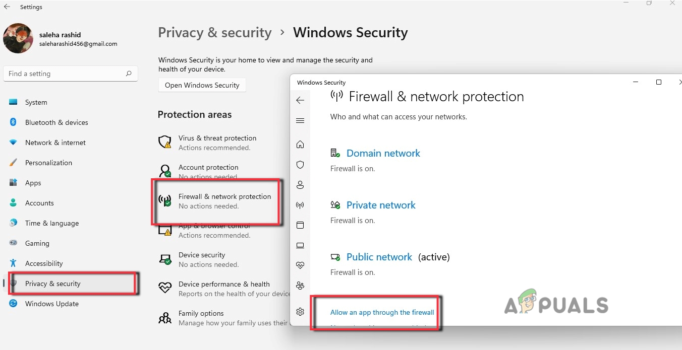682x350 pixels.
Task: Open Device performance & health heart icon
Action: point(300,265)
